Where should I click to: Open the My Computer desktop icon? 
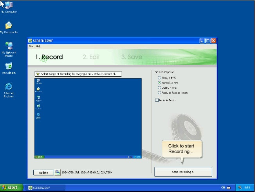9,7
